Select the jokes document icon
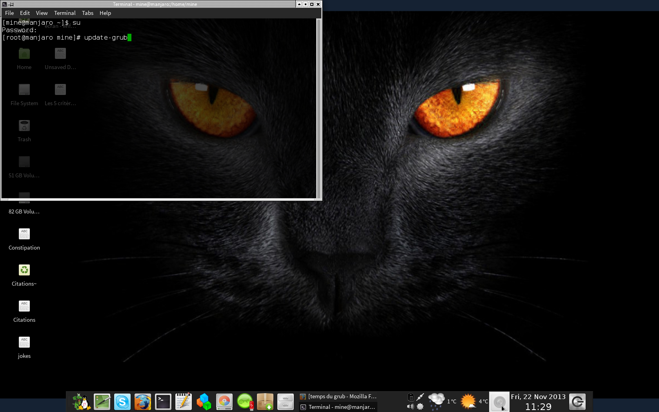The height and width of the screenshot is (412, 659). click(x=24, y=348)
